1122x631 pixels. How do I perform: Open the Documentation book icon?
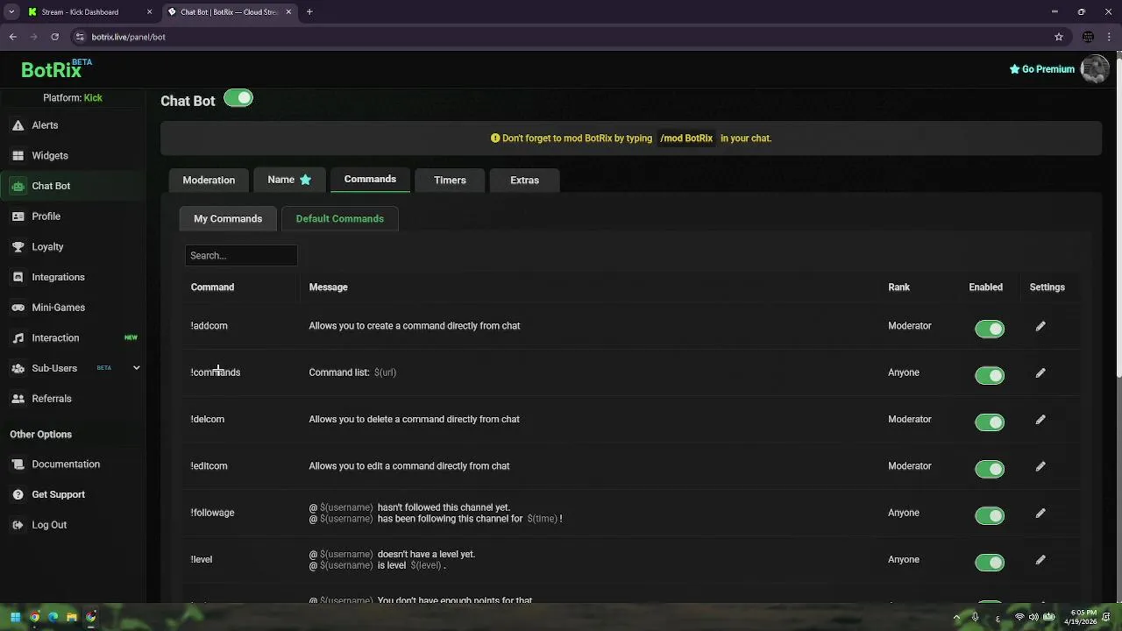point(18,464)
